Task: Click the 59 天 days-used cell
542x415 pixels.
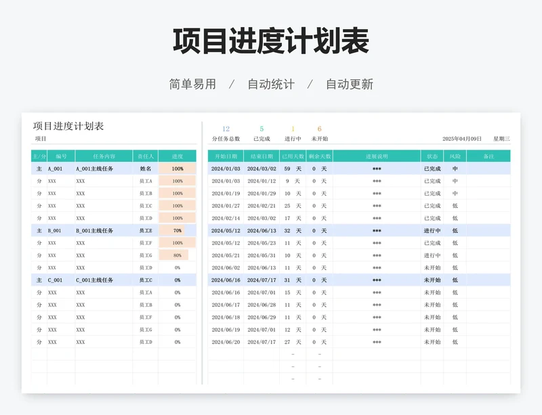Action: 293,169
